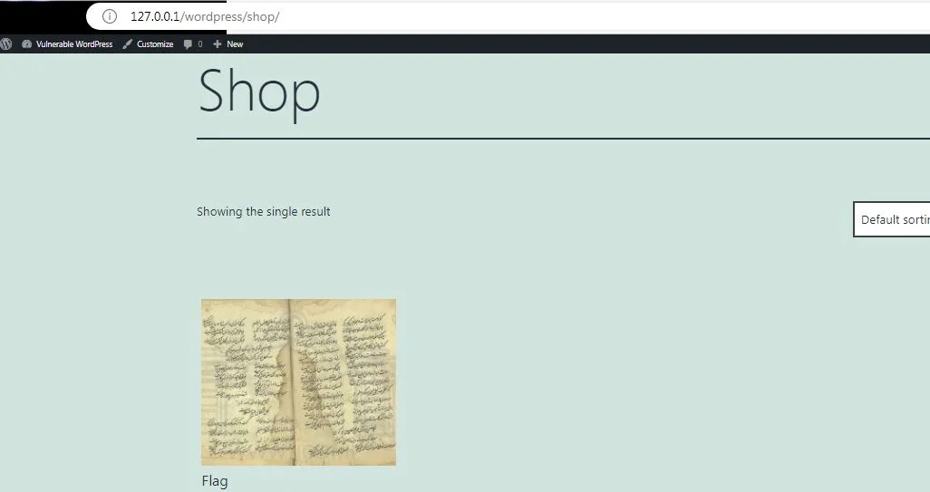This screenshot has width=930, height=492.
Task: Click the 127.0.0.1 host in the URL
Action: point(157,16)
